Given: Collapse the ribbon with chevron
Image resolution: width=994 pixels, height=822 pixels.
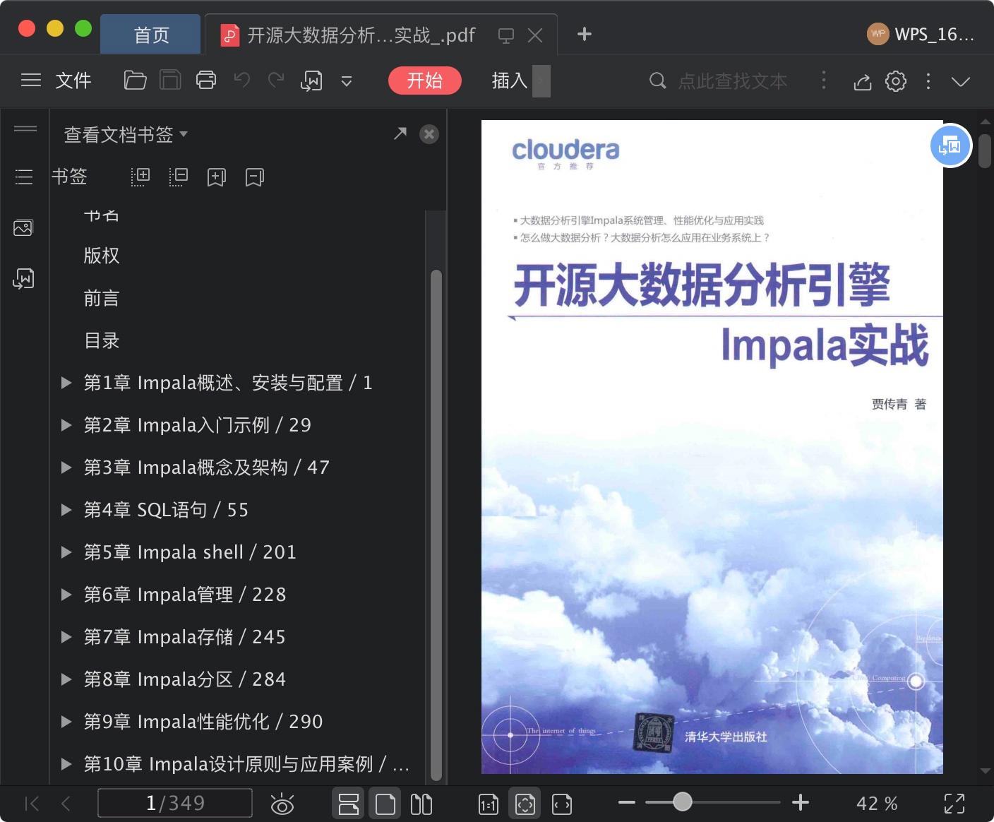Looking at the screenshot, I should pos(961,81).
